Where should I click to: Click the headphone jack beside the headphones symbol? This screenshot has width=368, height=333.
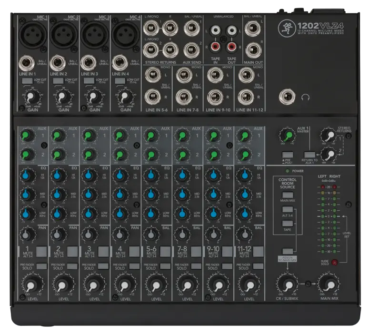tap(287, 97)
